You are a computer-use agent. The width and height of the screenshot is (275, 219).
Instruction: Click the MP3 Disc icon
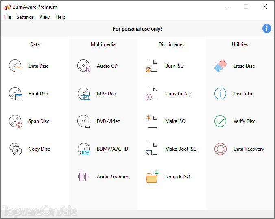pyautogui.click(x=84, y=94)
